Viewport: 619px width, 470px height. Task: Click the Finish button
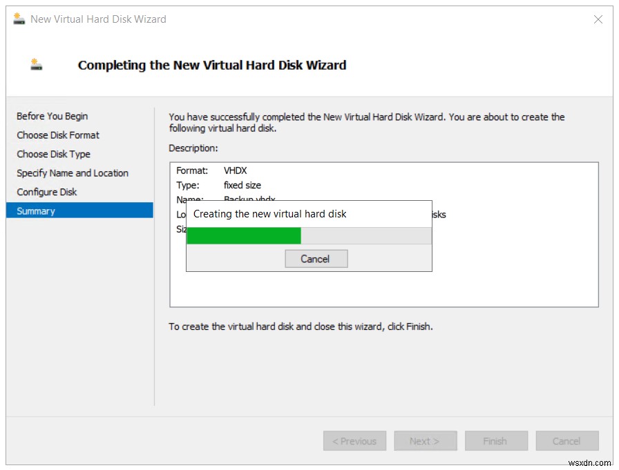point(496,440)
